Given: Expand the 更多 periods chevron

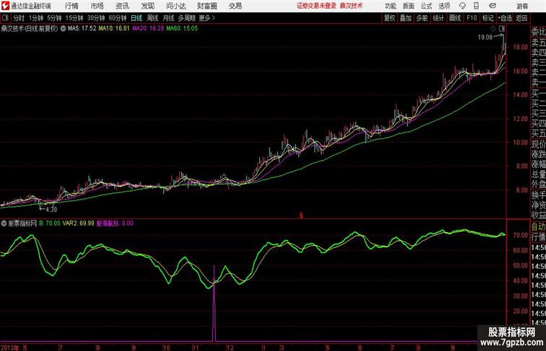Looking at the screenshot, I should (x=214, y=18).
